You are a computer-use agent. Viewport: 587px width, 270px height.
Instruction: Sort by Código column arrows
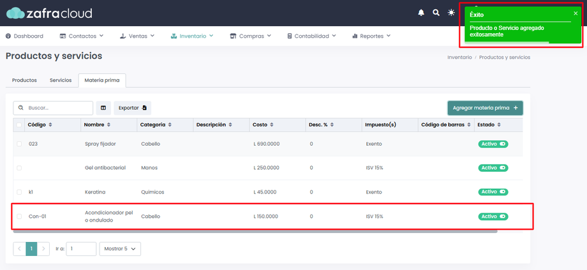point(50,125)
